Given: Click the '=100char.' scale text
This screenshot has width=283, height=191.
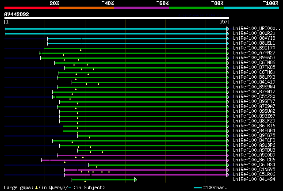Looking at the screenshot, I should tap(215, 188).
